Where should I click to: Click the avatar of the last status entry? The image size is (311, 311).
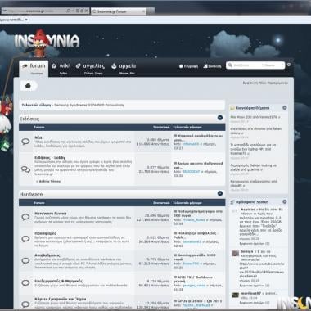pyautogui.click(x=235, y=295)
